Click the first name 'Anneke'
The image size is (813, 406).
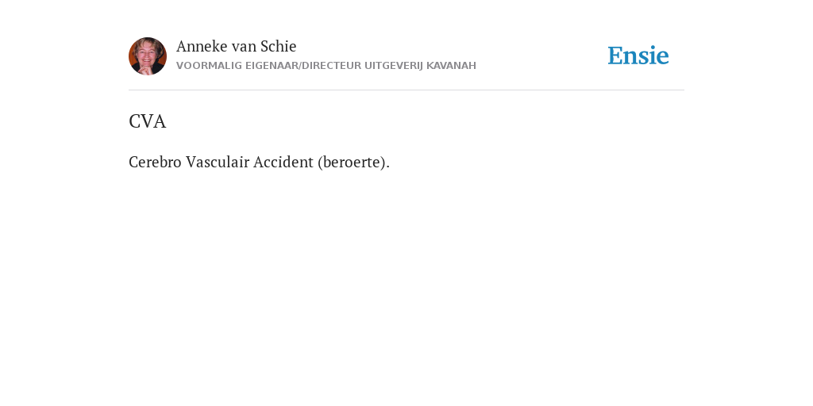coord(202,46)
